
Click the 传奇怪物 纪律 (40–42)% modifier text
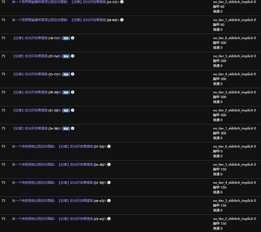(59, 201)
